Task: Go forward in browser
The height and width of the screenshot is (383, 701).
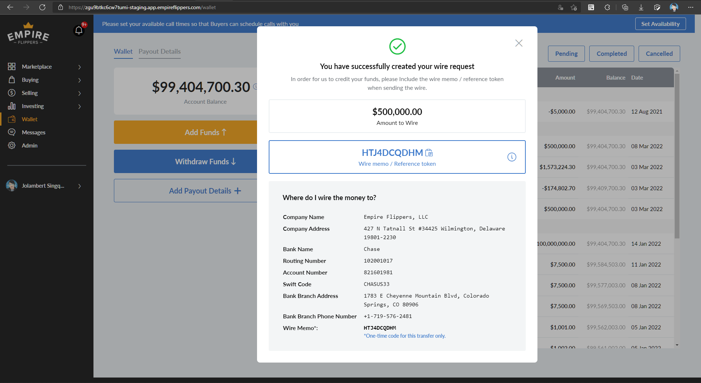Action: pos(26,7)
